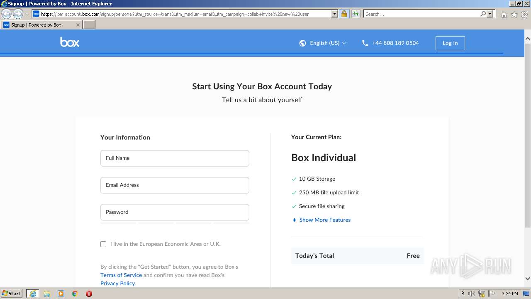Click the Log in button
531x299 pixels.
click(x=450, y=43)
